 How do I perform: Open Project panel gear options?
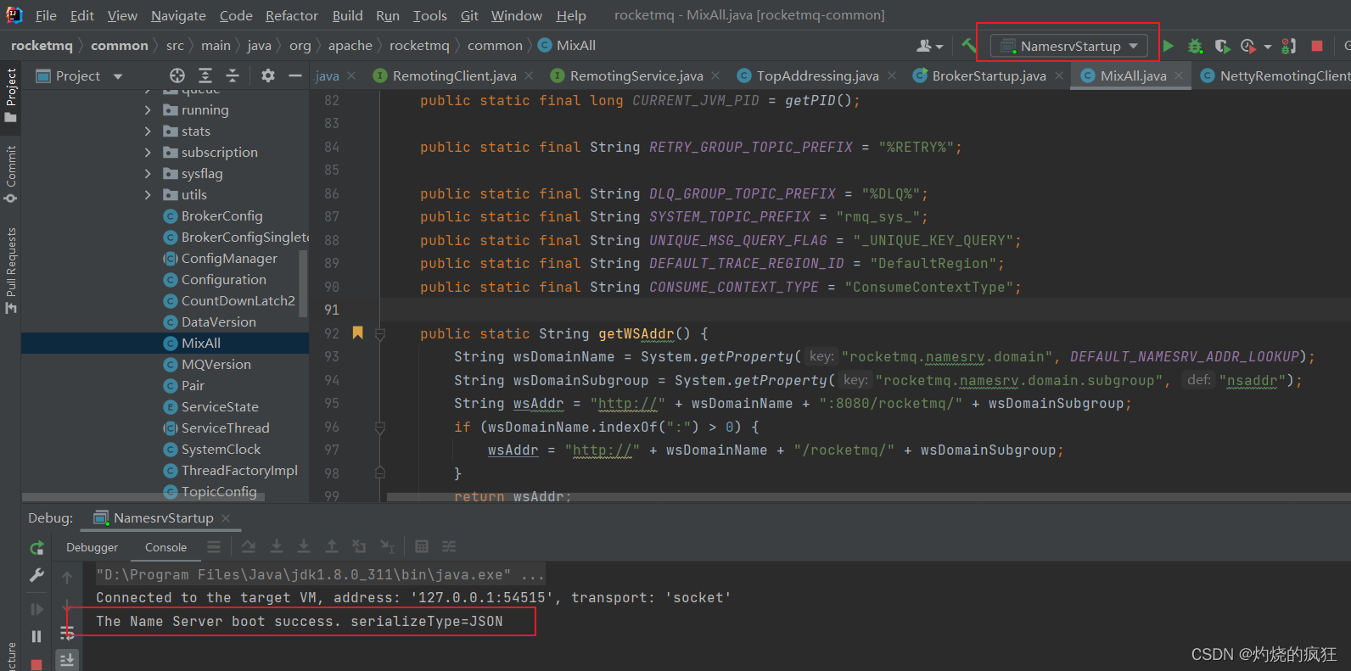(x=268, y=75)
